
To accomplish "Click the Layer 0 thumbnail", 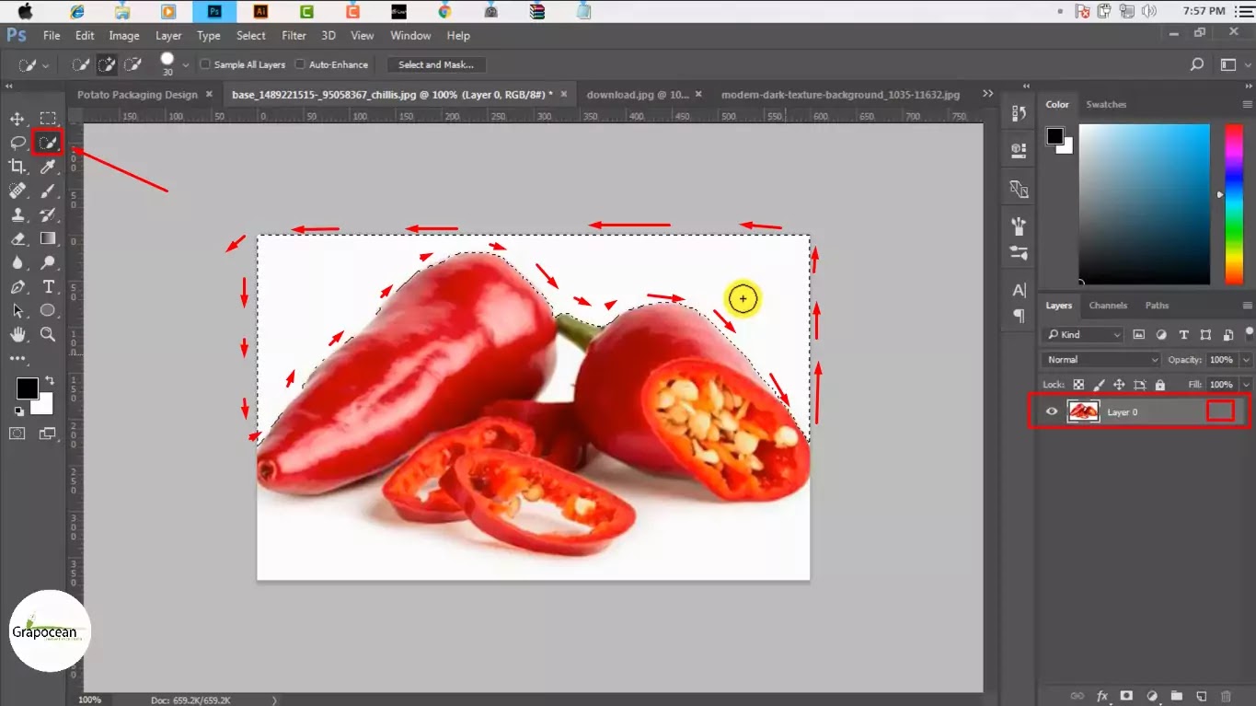I will click(1084, 411).
